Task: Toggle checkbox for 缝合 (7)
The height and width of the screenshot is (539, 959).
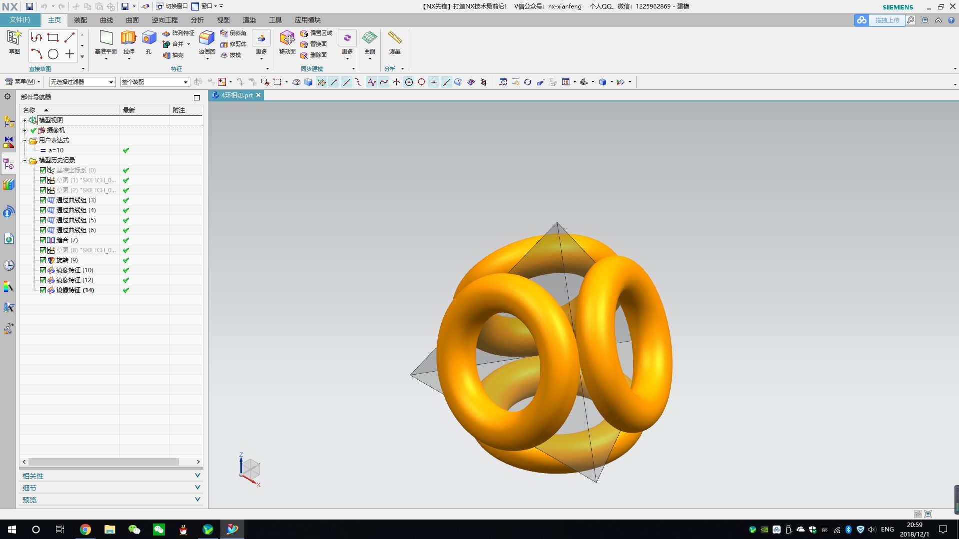Action: pyautogui.click(x=43, y=240)
